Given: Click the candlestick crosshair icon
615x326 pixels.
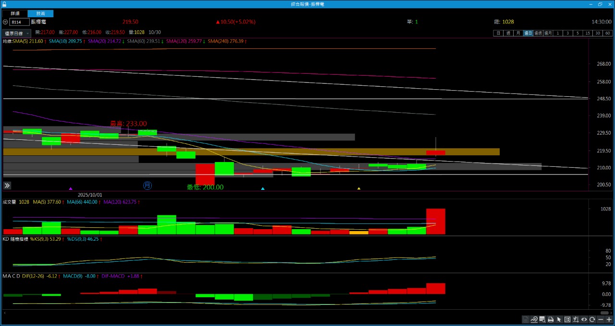Looking at the screenshot, I should 576,320.
